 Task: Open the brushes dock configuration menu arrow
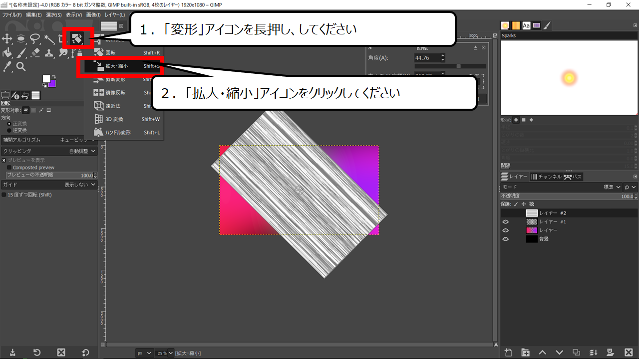(635, 25)
